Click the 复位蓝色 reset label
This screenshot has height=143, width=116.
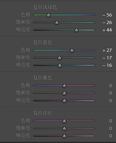click(43, 42)
